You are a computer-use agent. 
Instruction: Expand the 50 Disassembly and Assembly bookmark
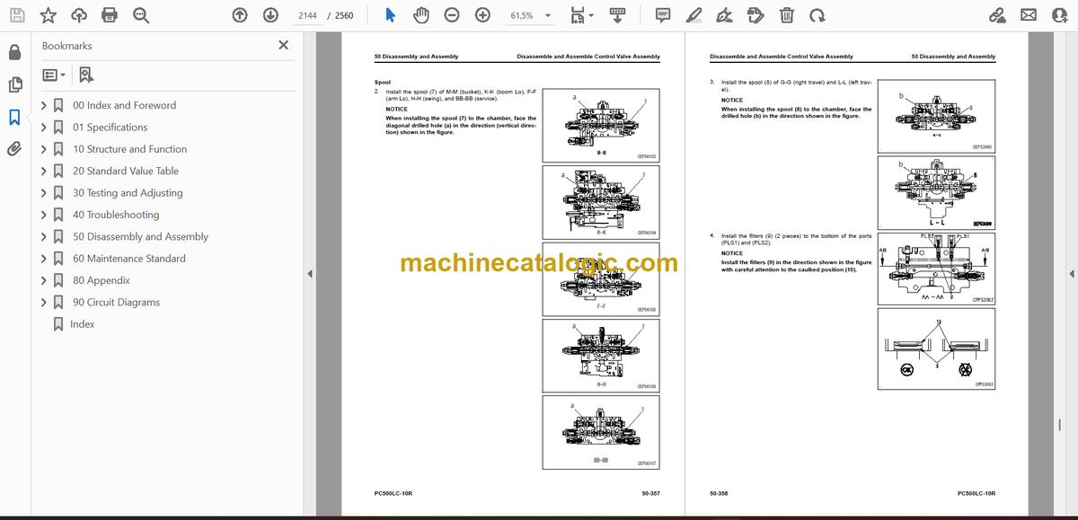43,237
